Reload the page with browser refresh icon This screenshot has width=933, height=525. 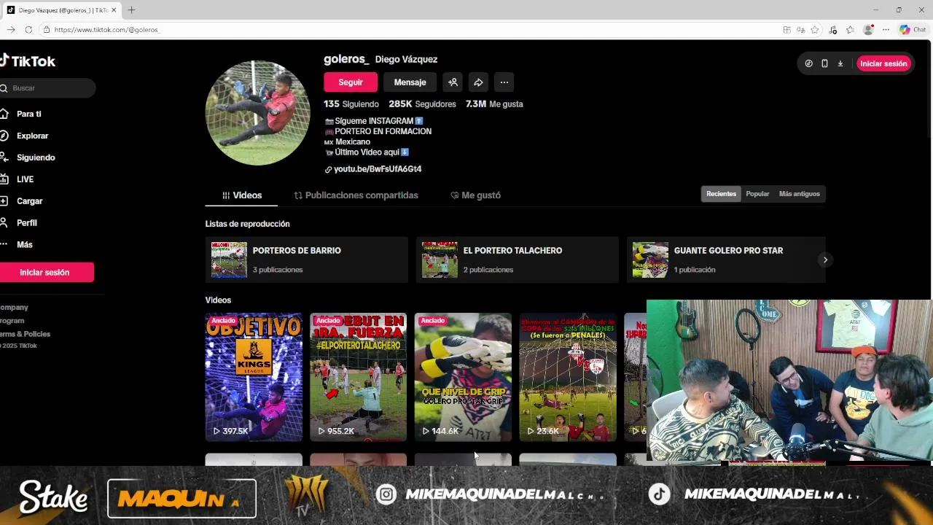tap(28, 30)
